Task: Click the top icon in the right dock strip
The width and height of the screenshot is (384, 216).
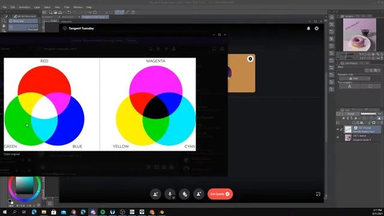Action: 332,17
